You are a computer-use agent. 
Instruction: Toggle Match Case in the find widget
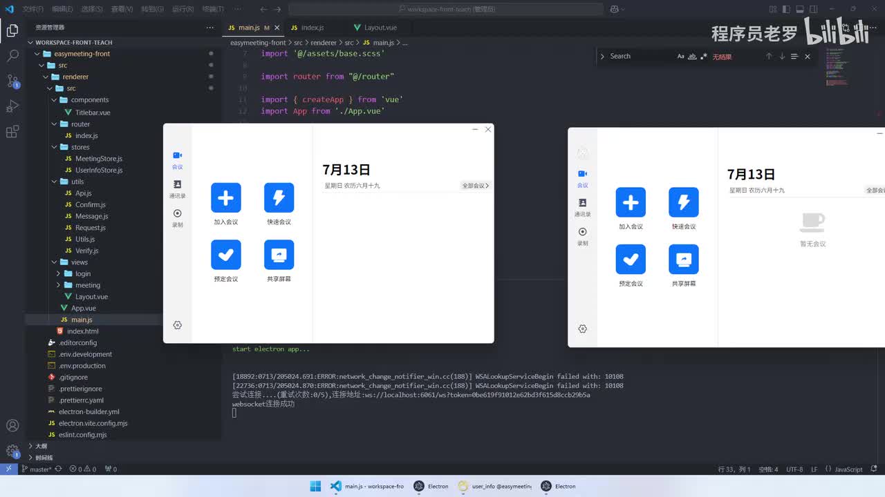tap(681, 57)
